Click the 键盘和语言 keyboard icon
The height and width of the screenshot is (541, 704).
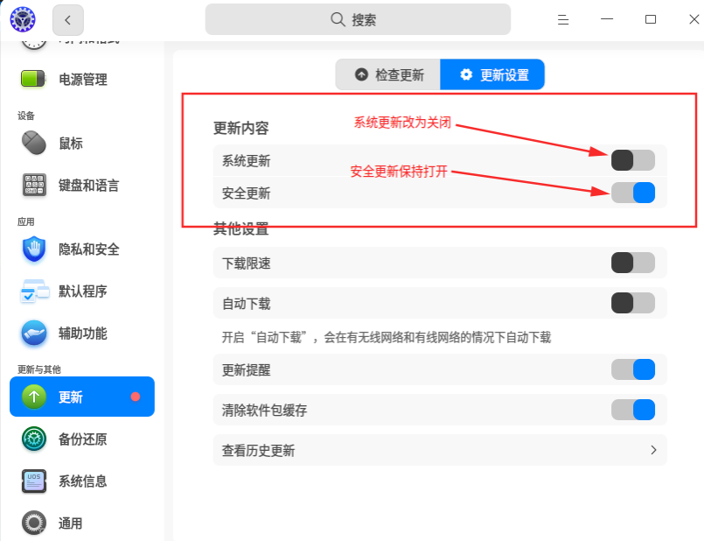pos(34,185)
